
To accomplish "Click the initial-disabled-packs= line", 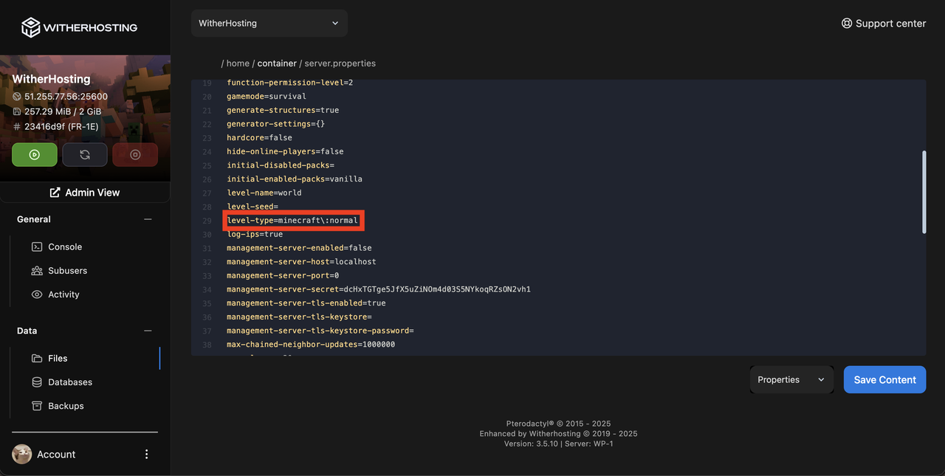I will 281,165.
